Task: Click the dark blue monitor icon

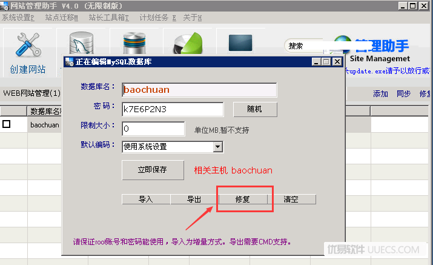Action: coord(240,43)
